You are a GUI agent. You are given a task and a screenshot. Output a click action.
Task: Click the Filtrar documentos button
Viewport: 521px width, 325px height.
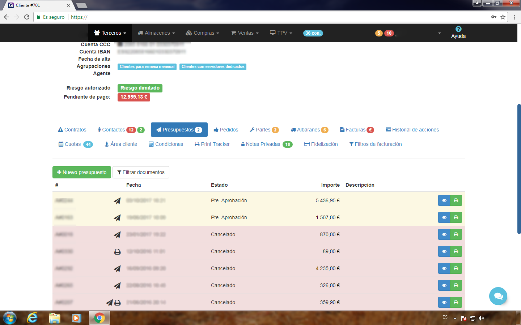(141, 172)
